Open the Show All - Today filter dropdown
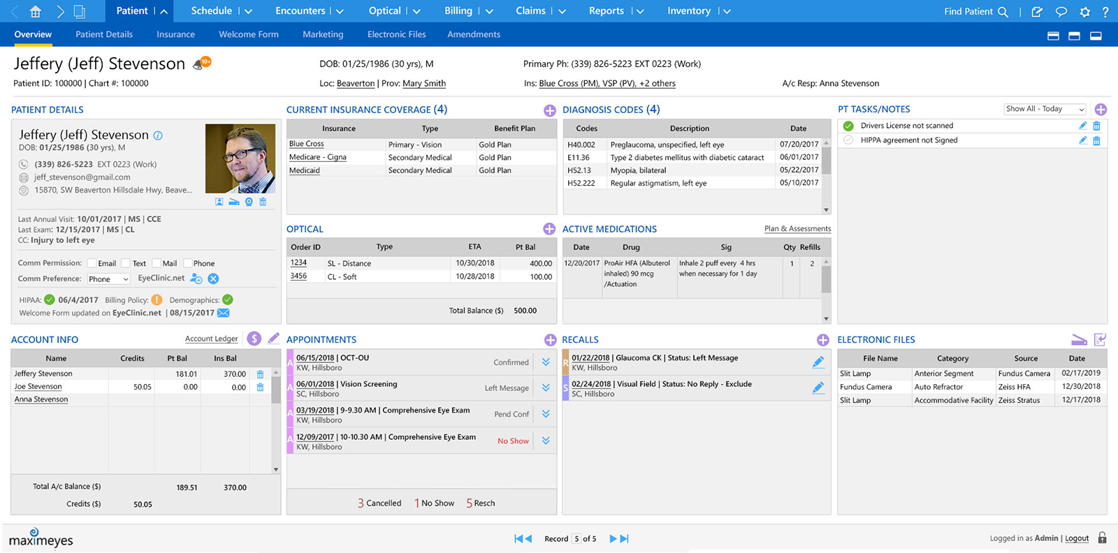This screenshot has width=1118, height=553. click(1045, 109)
